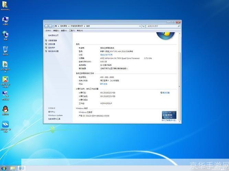Open the broadband connection desktop icon
Screen dimensions: 229x171
point(5,95)
